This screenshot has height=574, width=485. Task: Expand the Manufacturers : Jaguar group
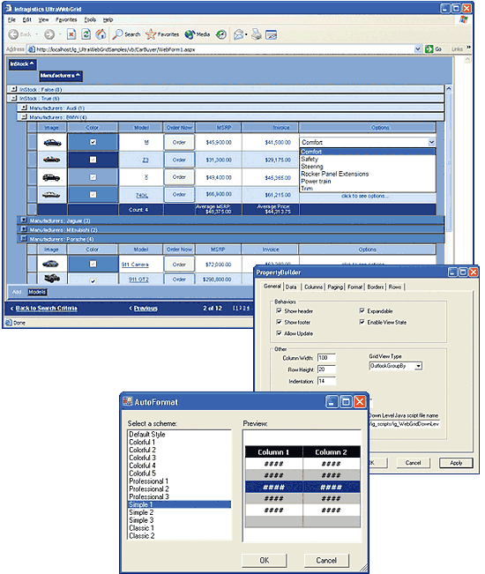click(x=24, y=220)
